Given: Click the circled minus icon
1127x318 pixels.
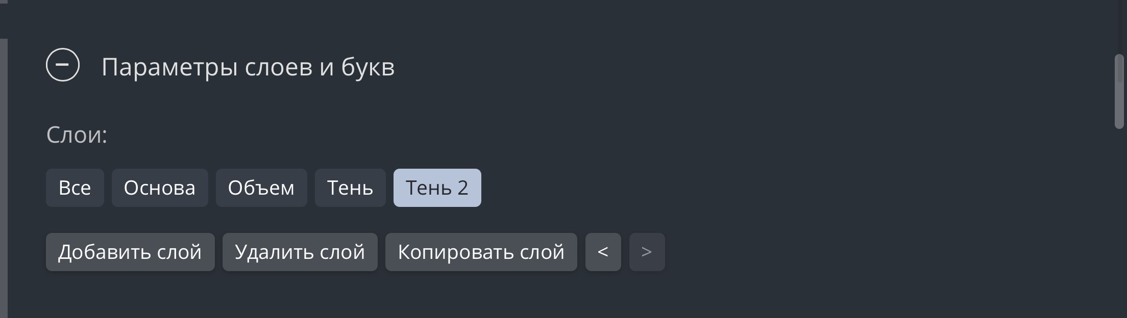Looking at the screenshot, I should tap(63, 65).
